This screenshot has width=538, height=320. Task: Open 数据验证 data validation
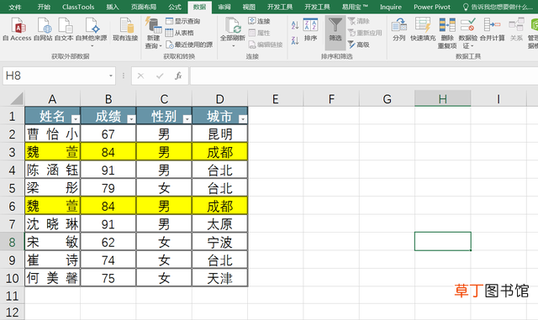pos(467,33)
